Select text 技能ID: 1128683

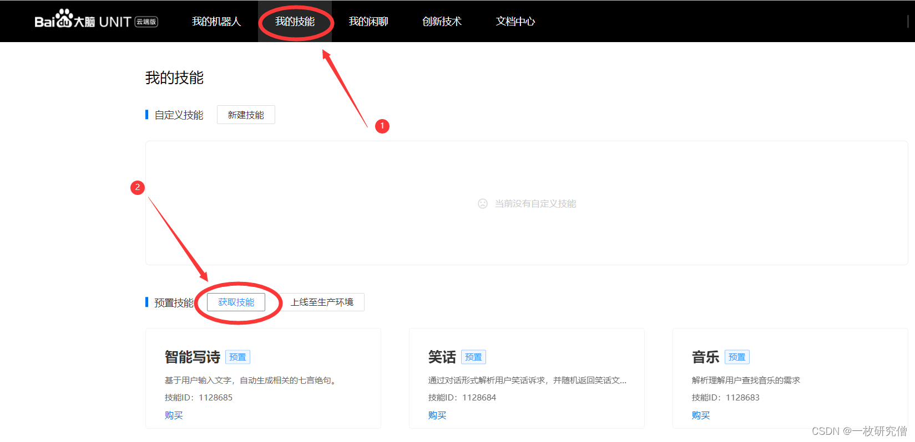(x=726, y=397)
